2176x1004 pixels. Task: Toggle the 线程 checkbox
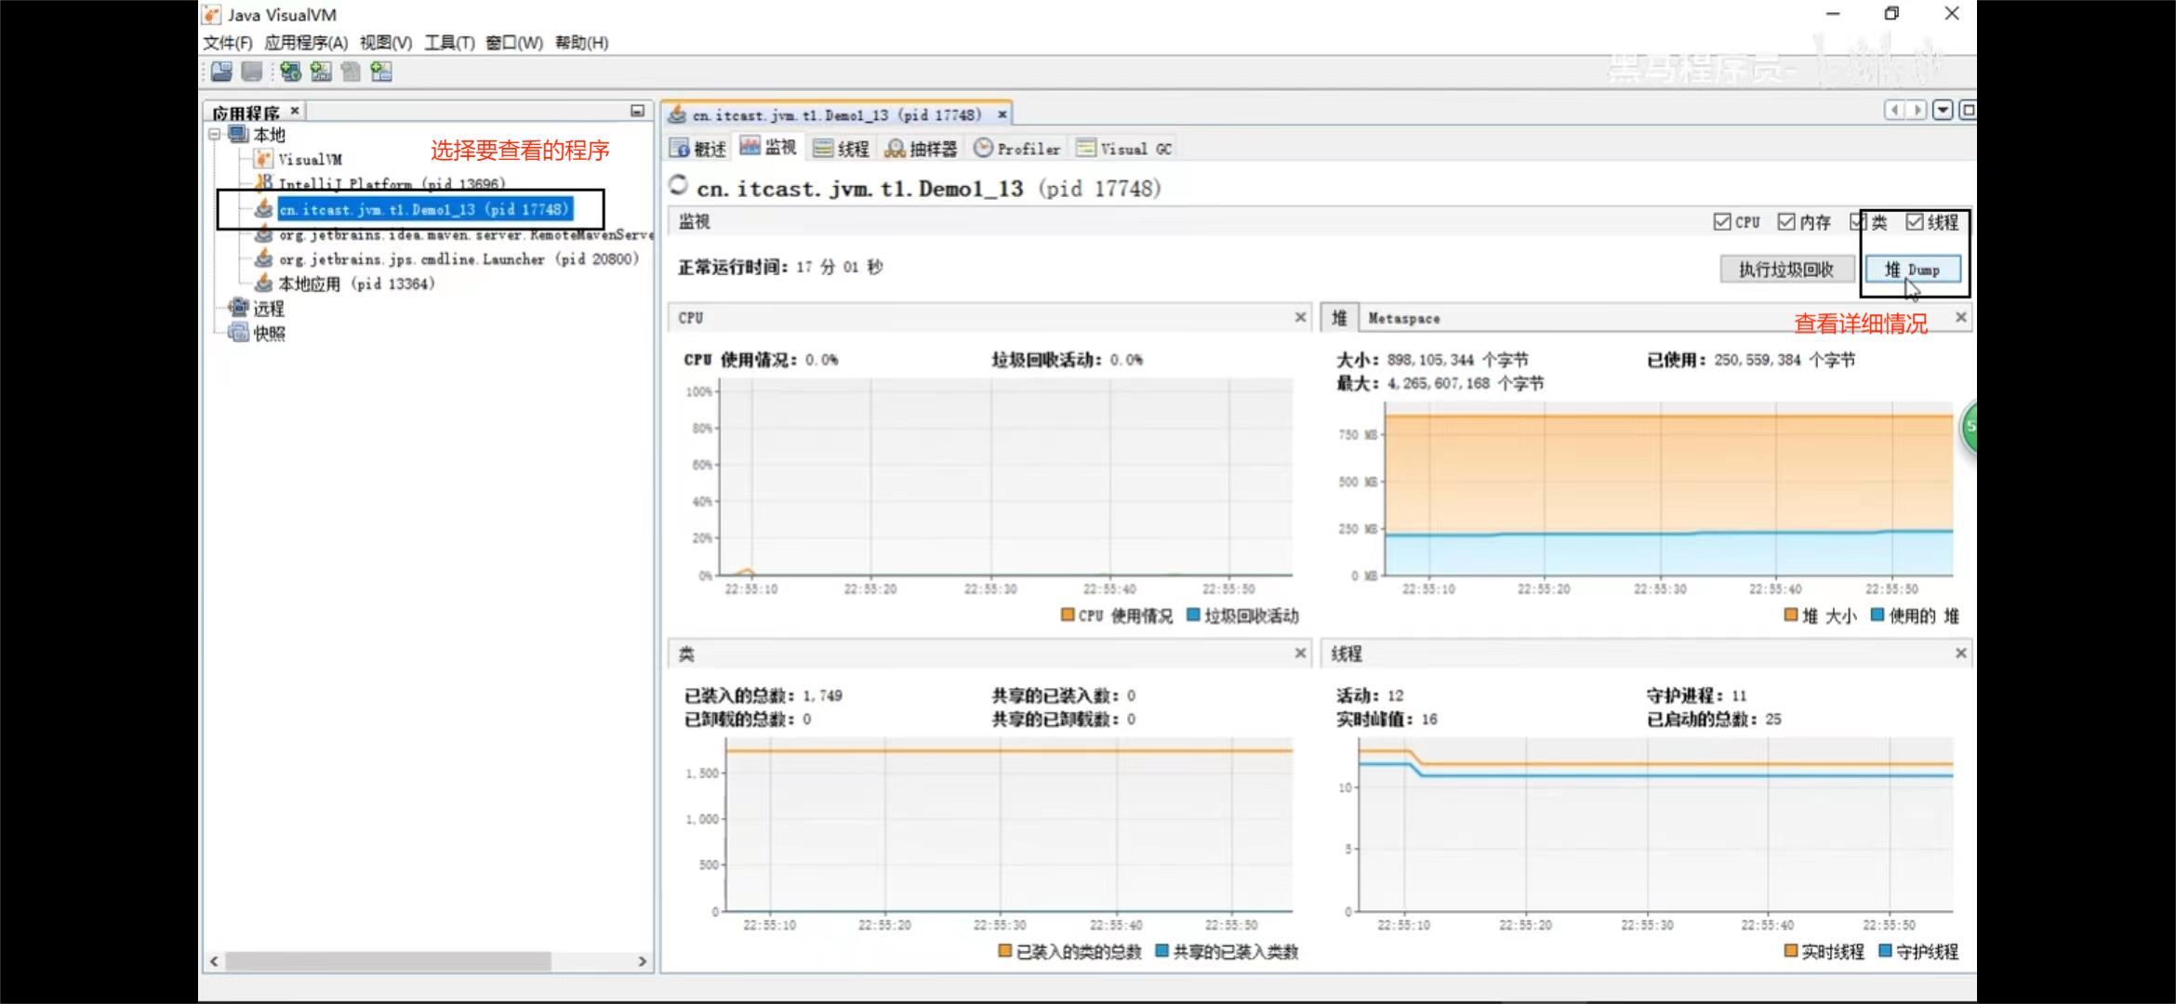tap(1914, 222)
